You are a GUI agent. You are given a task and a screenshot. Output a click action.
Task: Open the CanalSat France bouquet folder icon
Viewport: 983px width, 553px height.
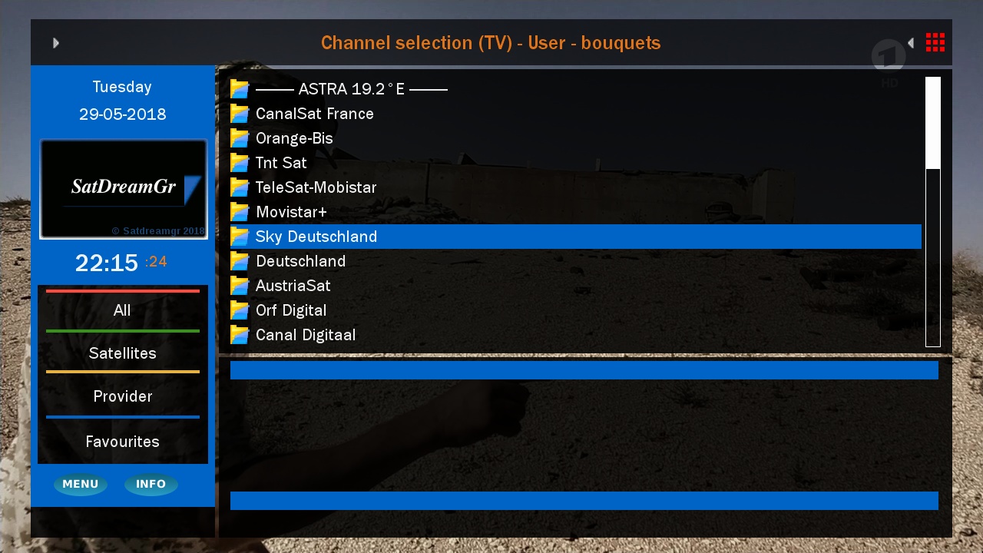pos(240,114)
